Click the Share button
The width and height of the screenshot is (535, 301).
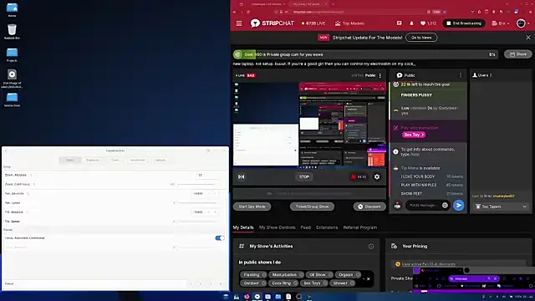tap(517, 54)
